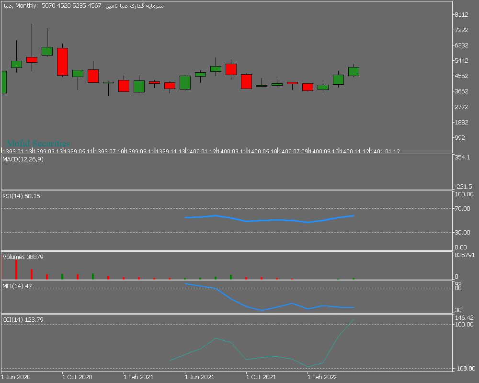Click the 146.42 CCI scale value
Screen dimensions: 479x383
pos(464,317)
